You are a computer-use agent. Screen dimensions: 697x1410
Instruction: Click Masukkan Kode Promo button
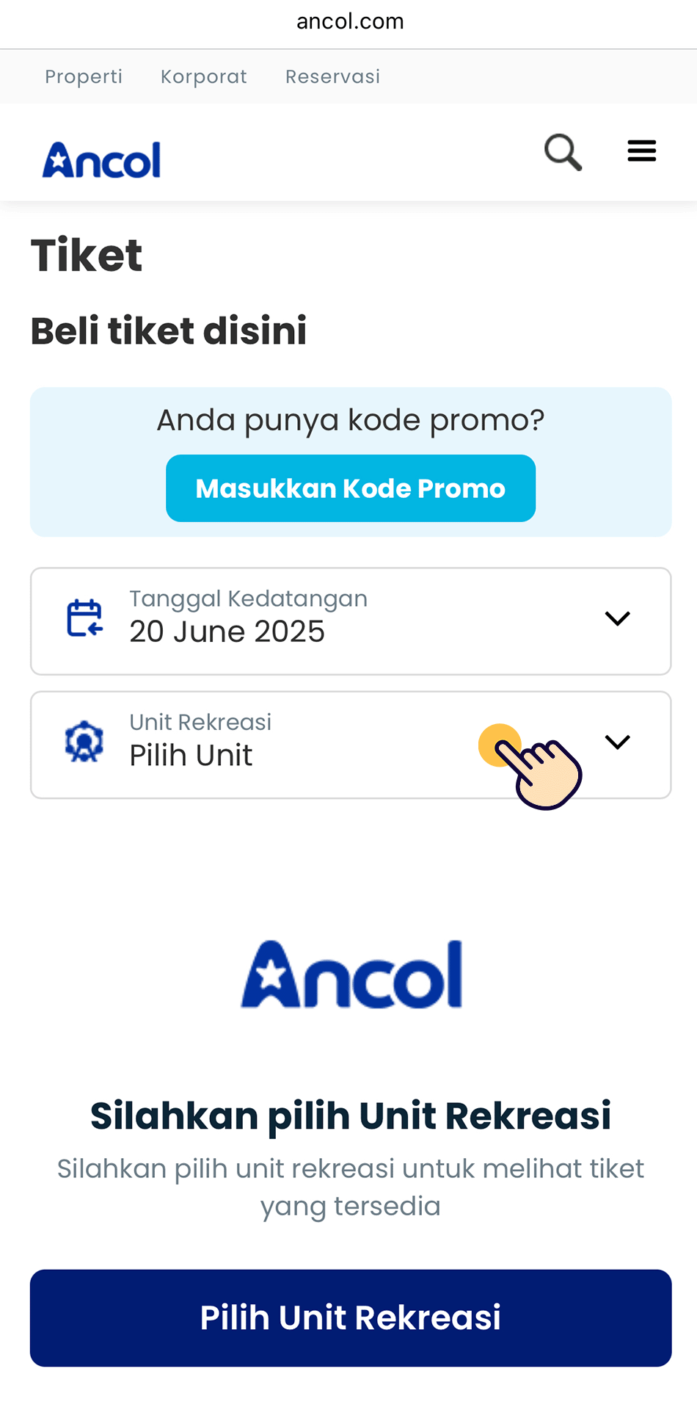click(x=351, y=488)
